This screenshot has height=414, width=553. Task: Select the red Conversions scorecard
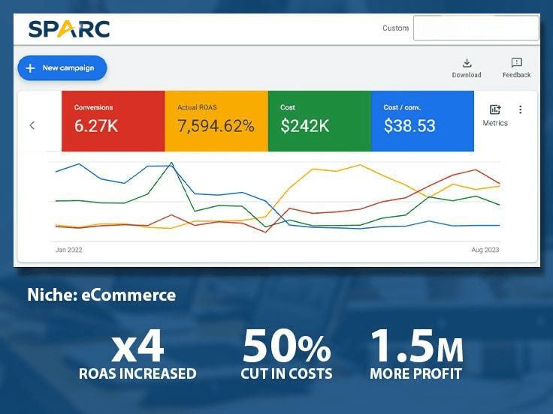click(113, 121)
